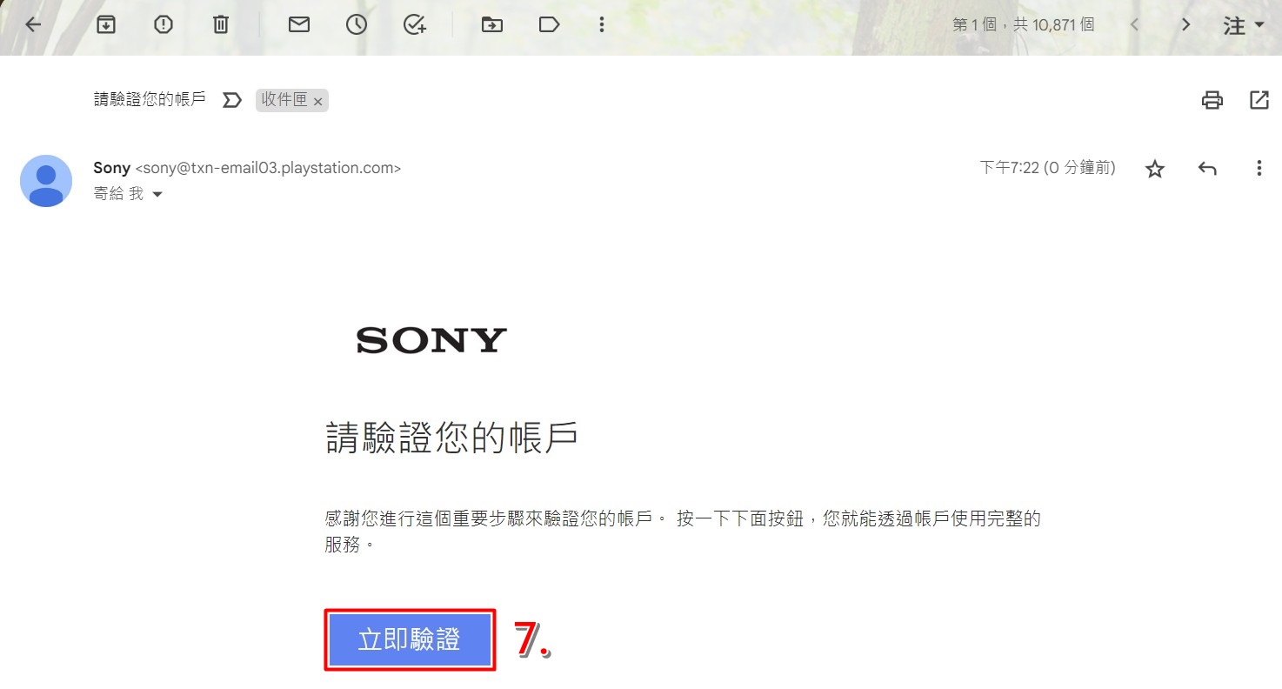Snooze this email with the clock icon
Viewport: 1282px width, 689px height.
(x=357, y=24)
